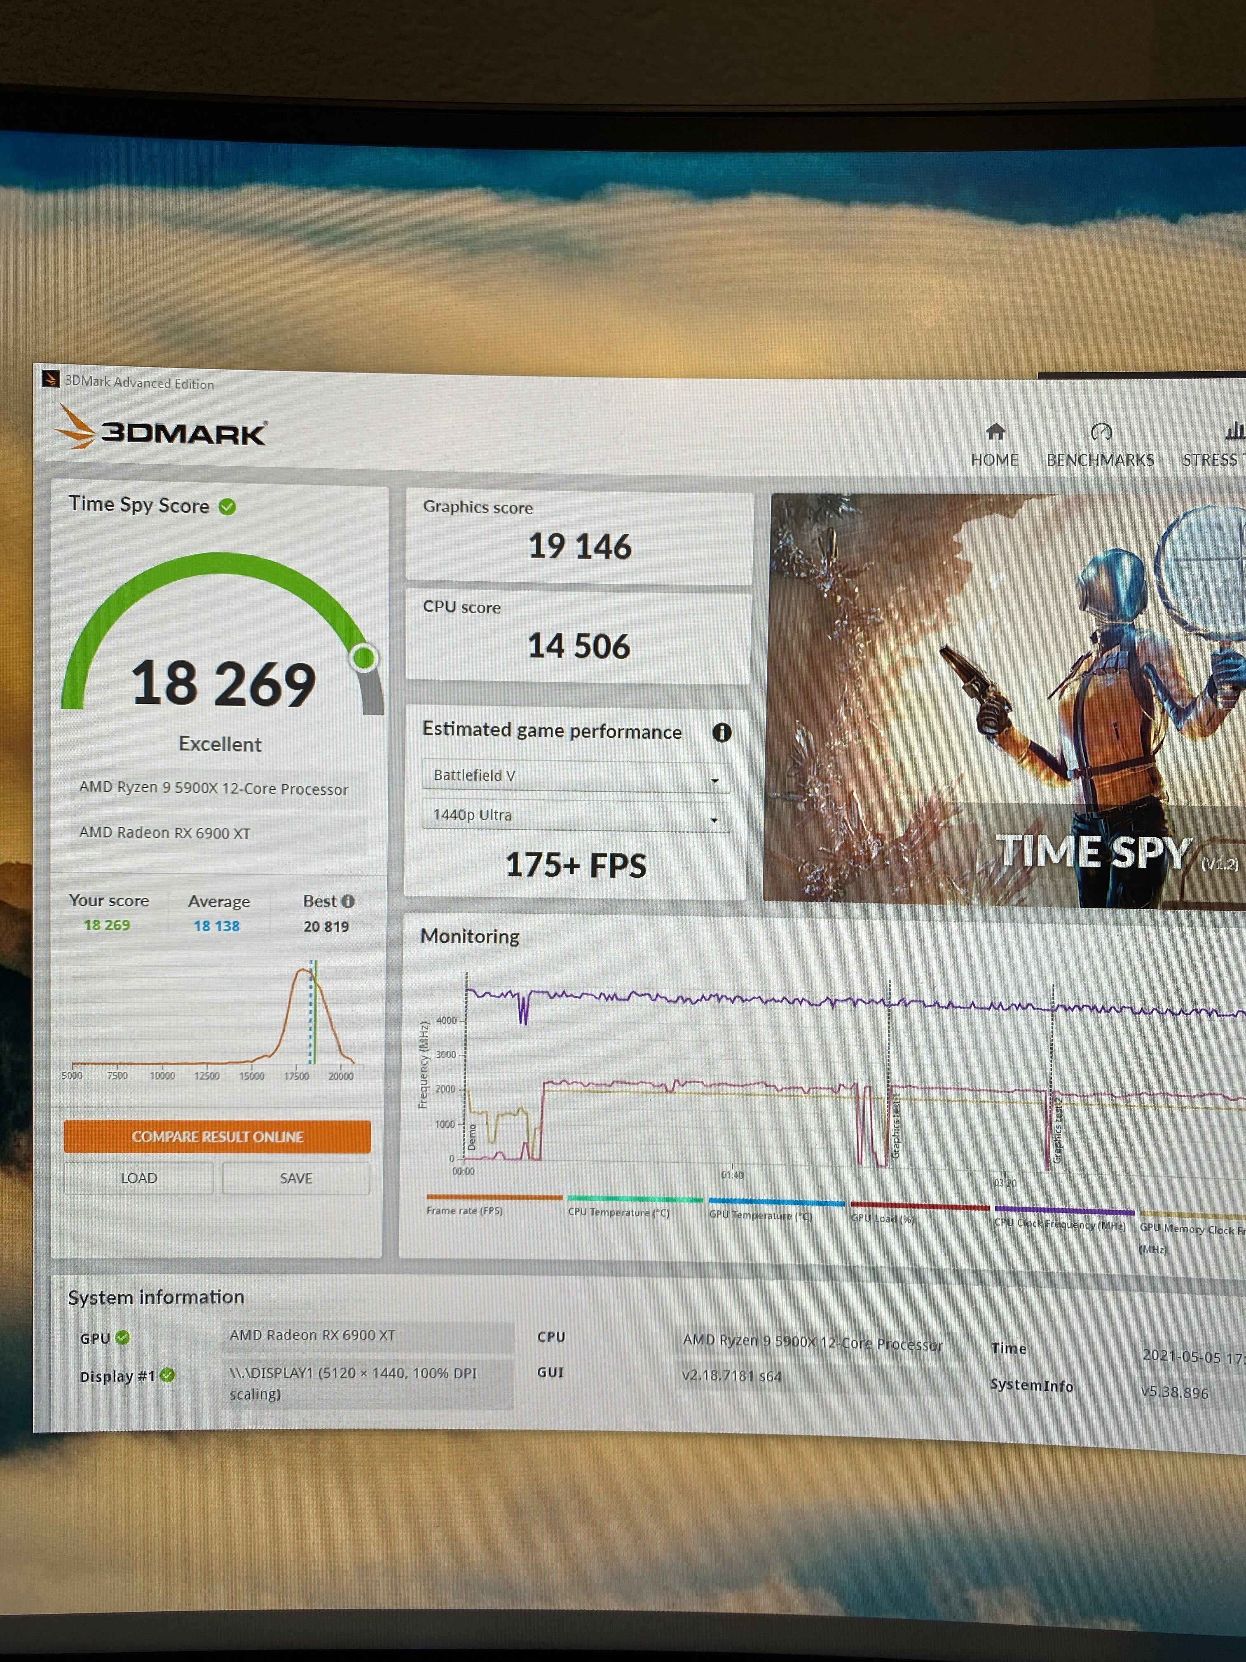This screenshot has height=1662, width=1246.
Task: Open the Home tab house icon
Action: (995, 431)
